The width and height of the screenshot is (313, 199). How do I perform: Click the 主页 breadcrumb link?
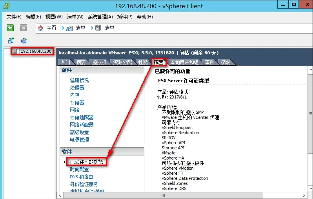(x=51, y=28)
